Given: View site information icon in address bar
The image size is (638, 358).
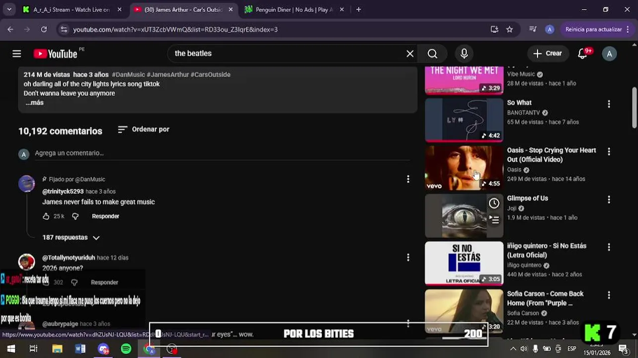Looking at the screenshot, I should point(64,29).
